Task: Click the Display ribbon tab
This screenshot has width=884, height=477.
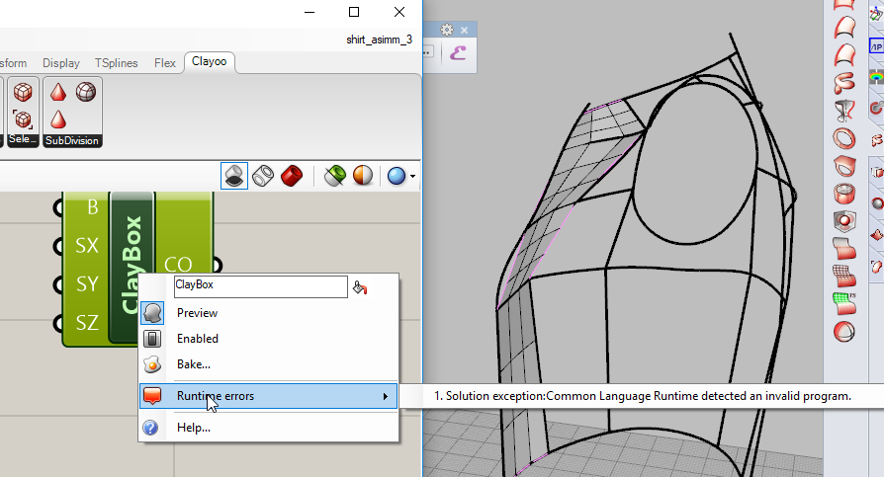Action: [61, 63]
